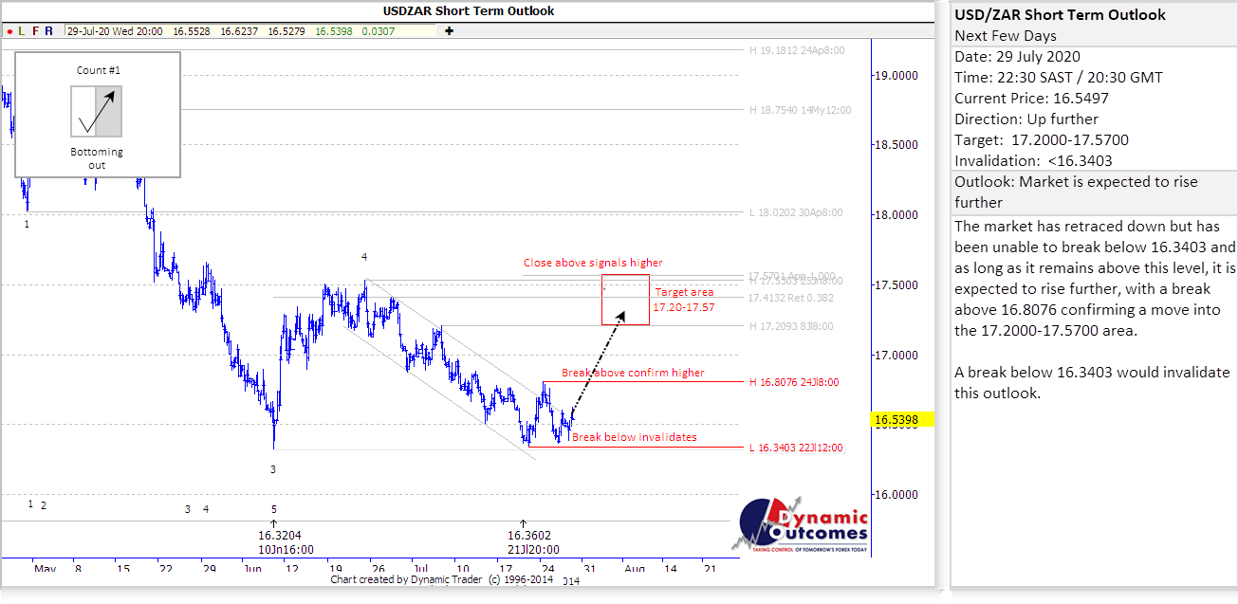Click the USD/ZAR Short Term Outlook panel heading
The image size is (1238, 604).
(1061, 15)
